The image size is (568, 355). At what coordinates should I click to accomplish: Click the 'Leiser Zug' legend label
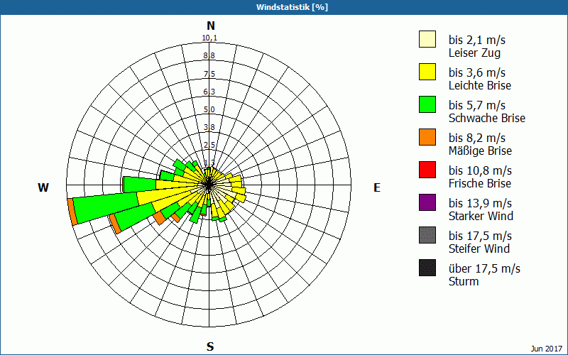pyautogui.click(x=474, y=53)
